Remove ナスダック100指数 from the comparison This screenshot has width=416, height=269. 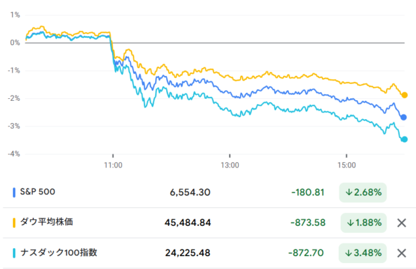401,253
